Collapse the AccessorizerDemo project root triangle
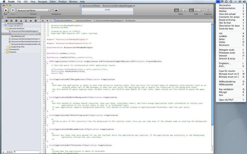 [3, 25]
